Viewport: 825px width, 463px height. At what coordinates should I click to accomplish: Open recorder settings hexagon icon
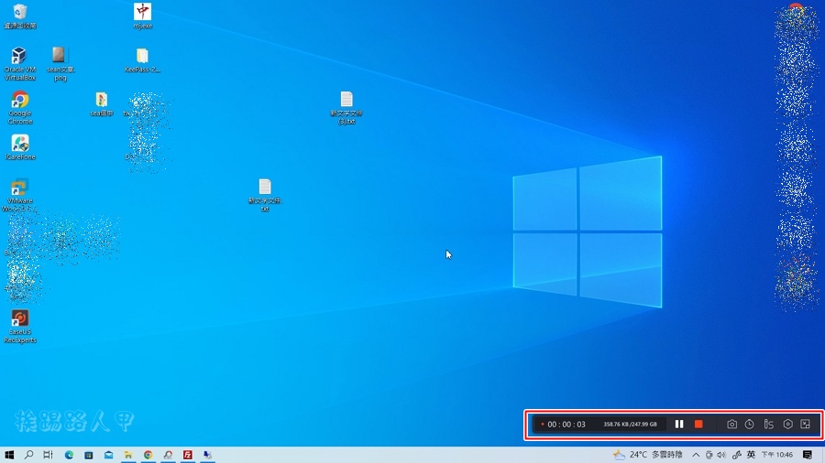pyautogui.click(x=787, y=424)
